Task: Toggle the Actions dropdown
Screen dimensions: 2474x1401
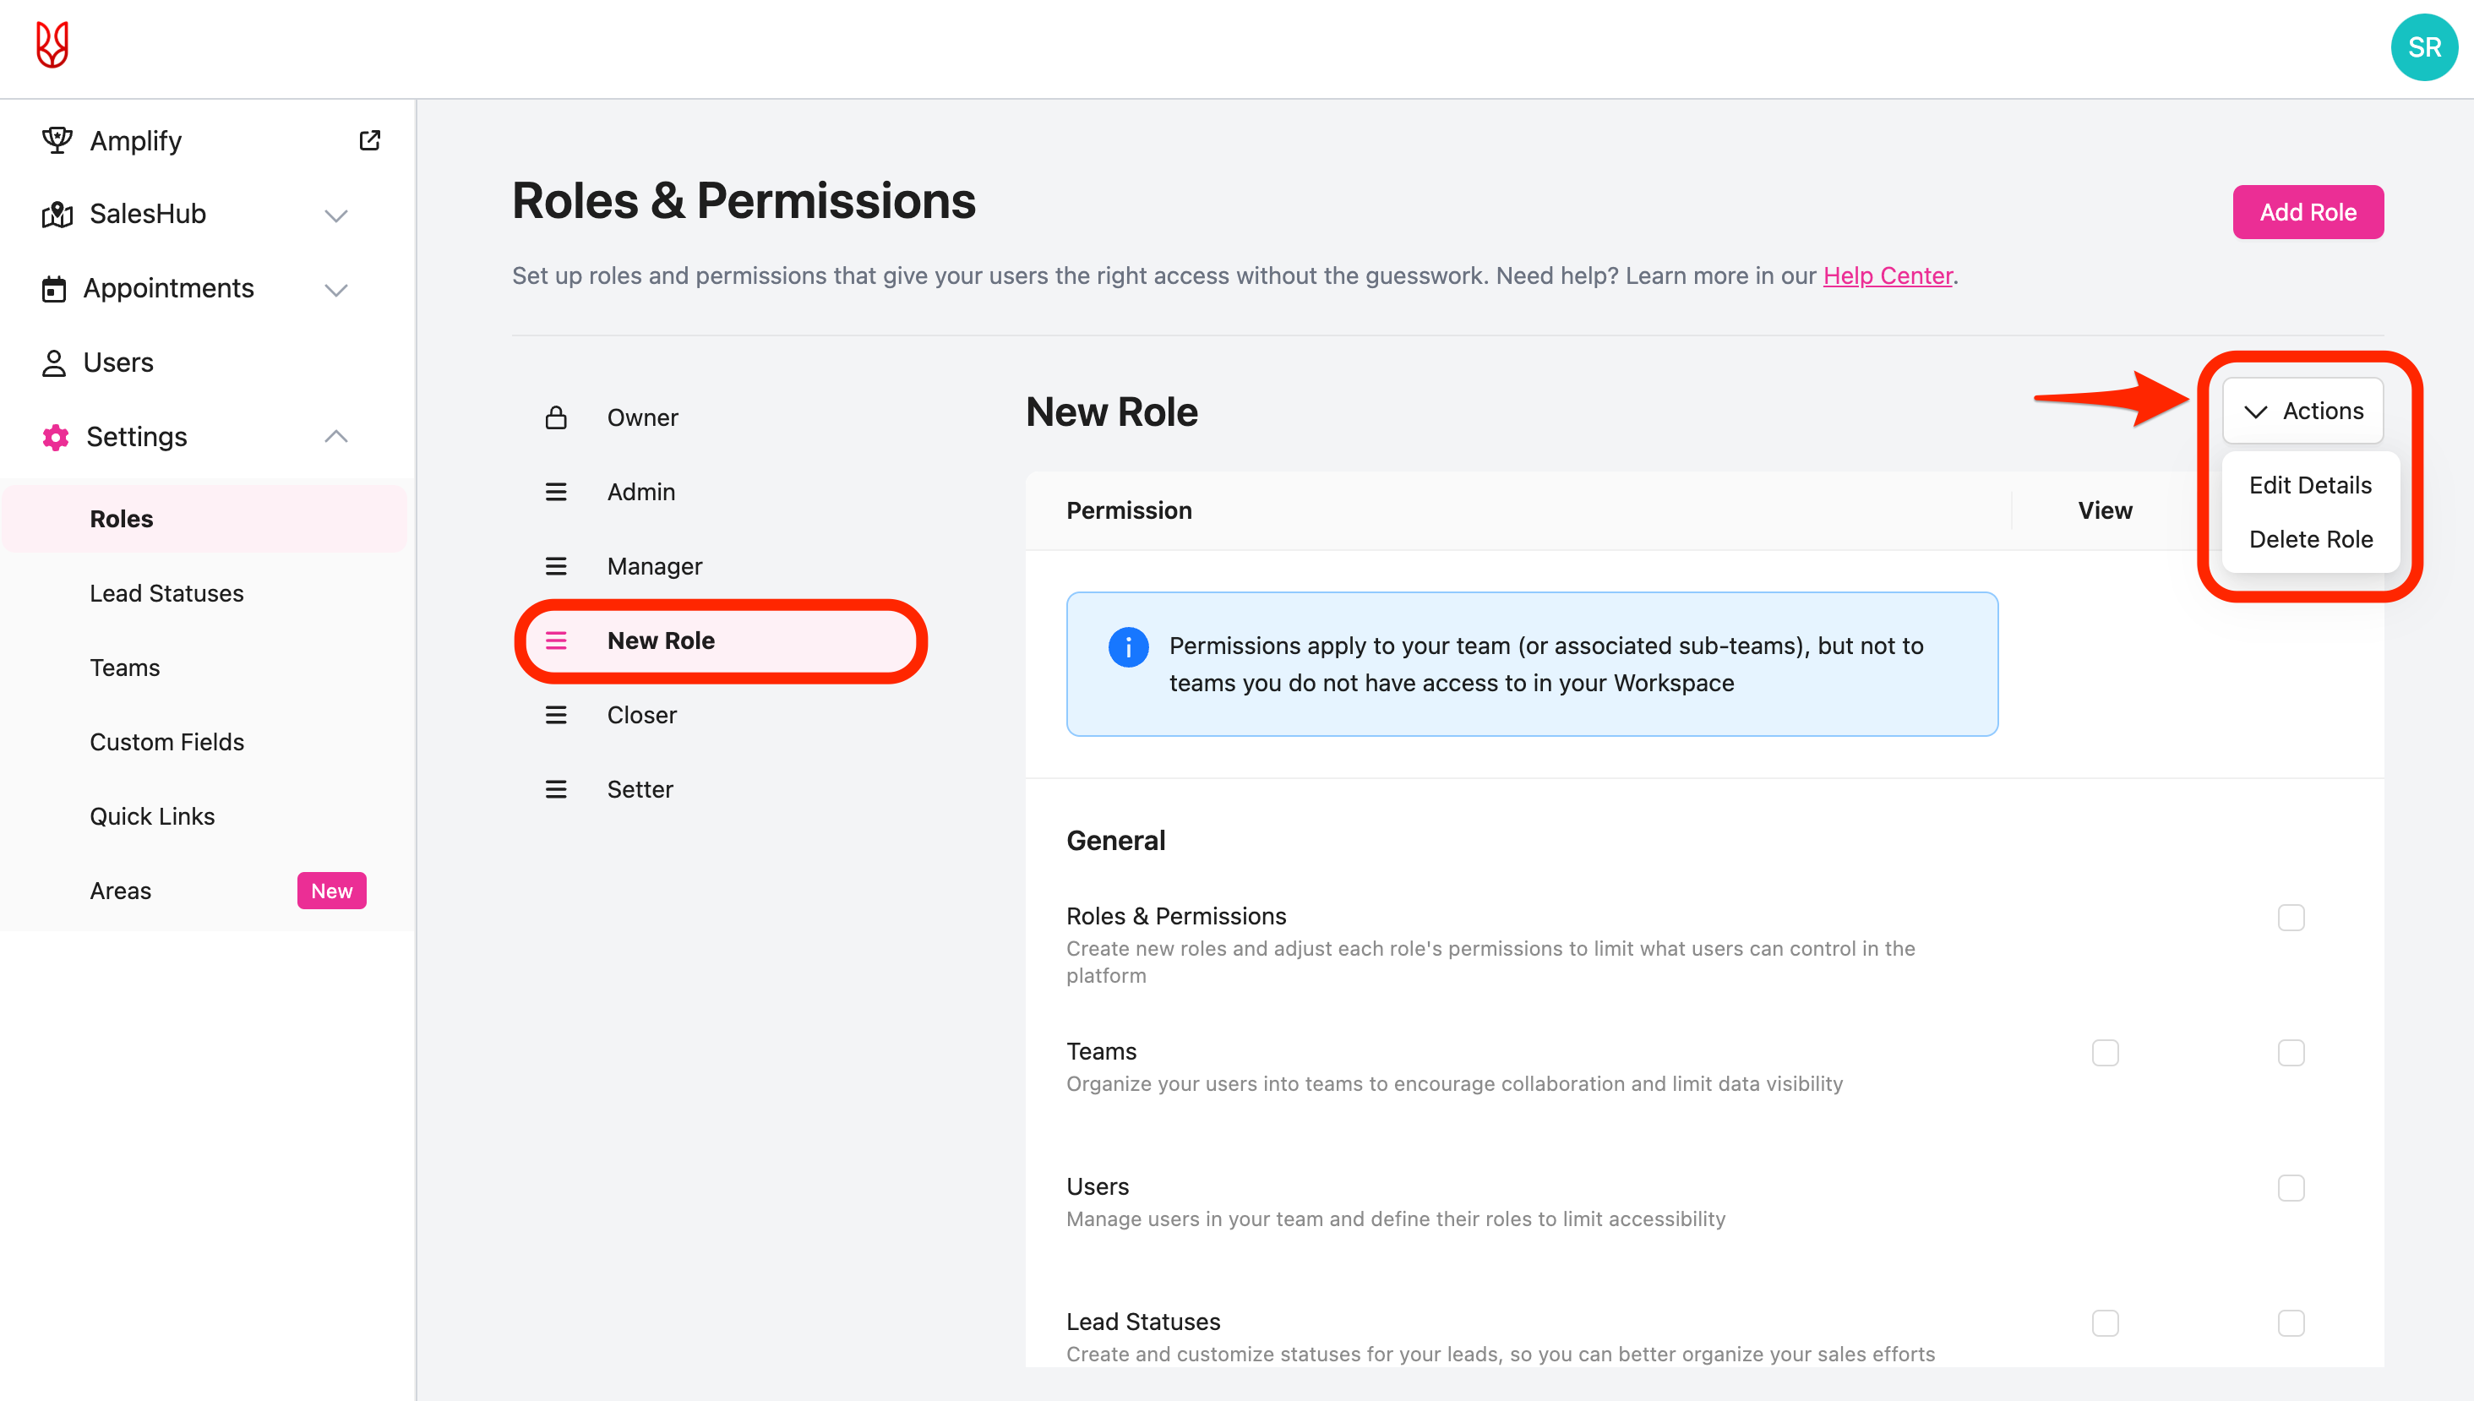Action: (x=2302, y=411)
